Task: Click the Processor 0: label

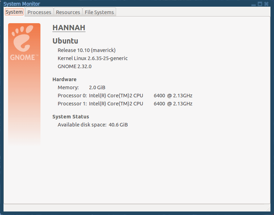Action: 72,96
